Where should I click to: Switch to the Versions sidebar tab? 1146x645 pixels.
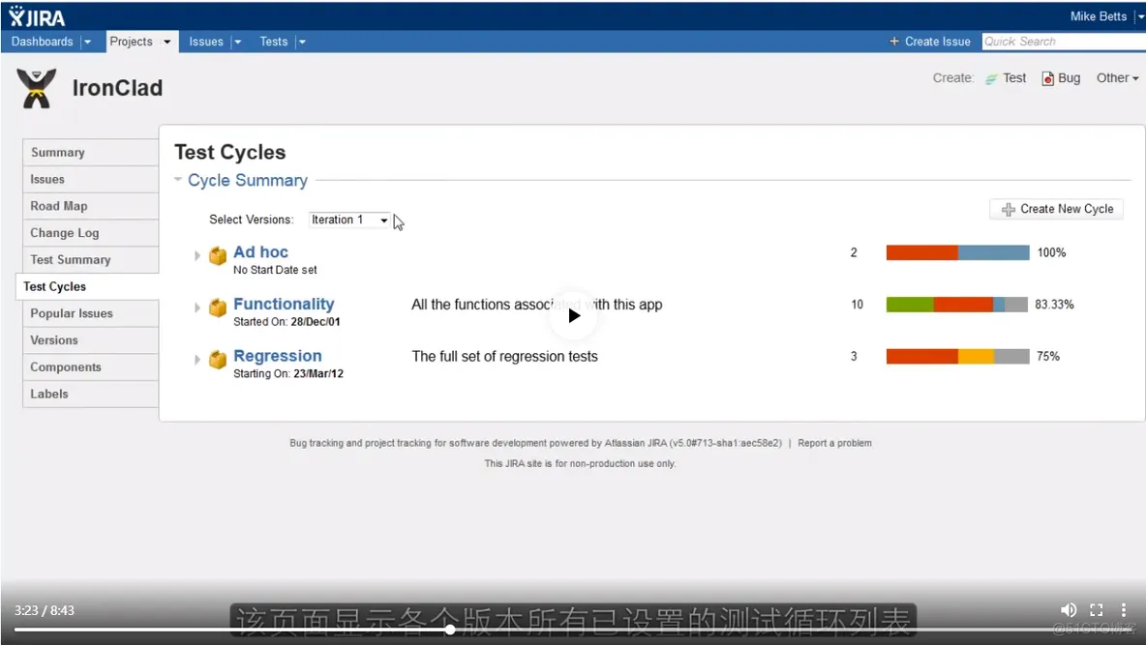(91, 339)
